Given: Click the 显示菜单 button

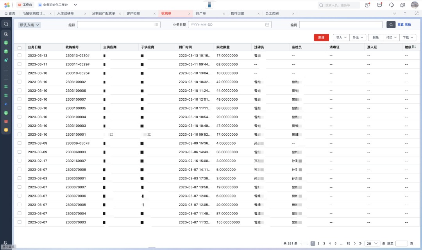Looking at the screenshot, I should tap(8, 247).
